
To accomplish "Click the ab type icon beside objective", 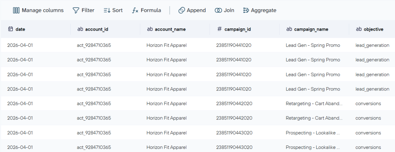I will (359, 29).
